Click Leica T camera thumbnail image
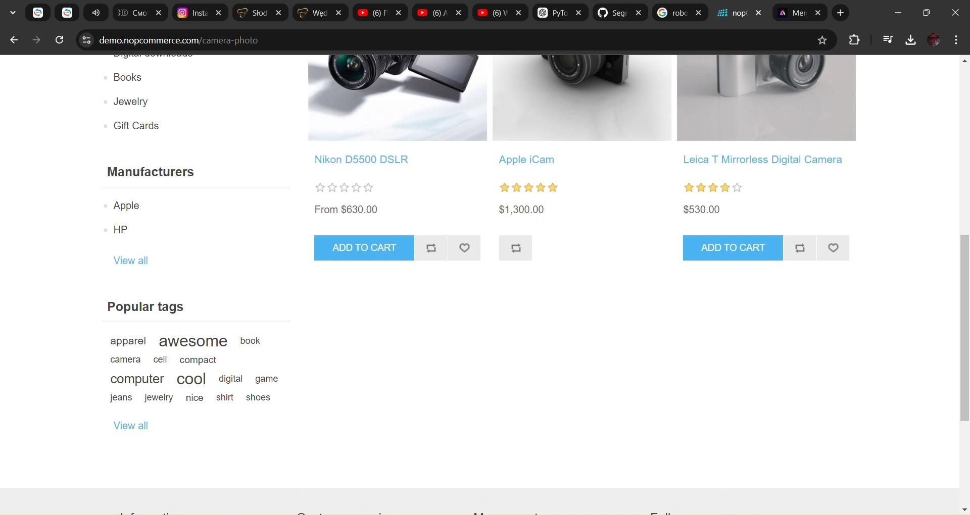The height and width of the screenshot is (515, 970). click(x=766, y=97)
